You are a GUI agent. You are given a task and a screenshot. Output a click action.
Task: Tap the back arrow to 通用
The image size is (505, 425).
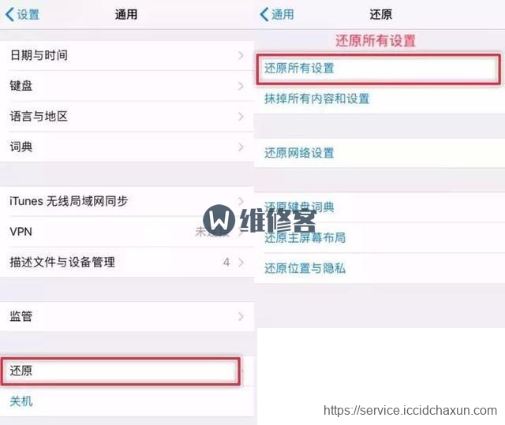pyautogui.click(x=277, y=14)
